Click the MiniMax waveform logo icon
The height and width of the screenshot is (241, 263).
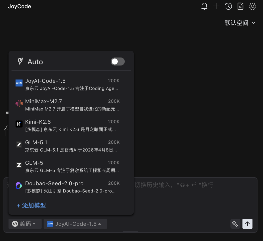pyautogui.click(x=19, y=103)
